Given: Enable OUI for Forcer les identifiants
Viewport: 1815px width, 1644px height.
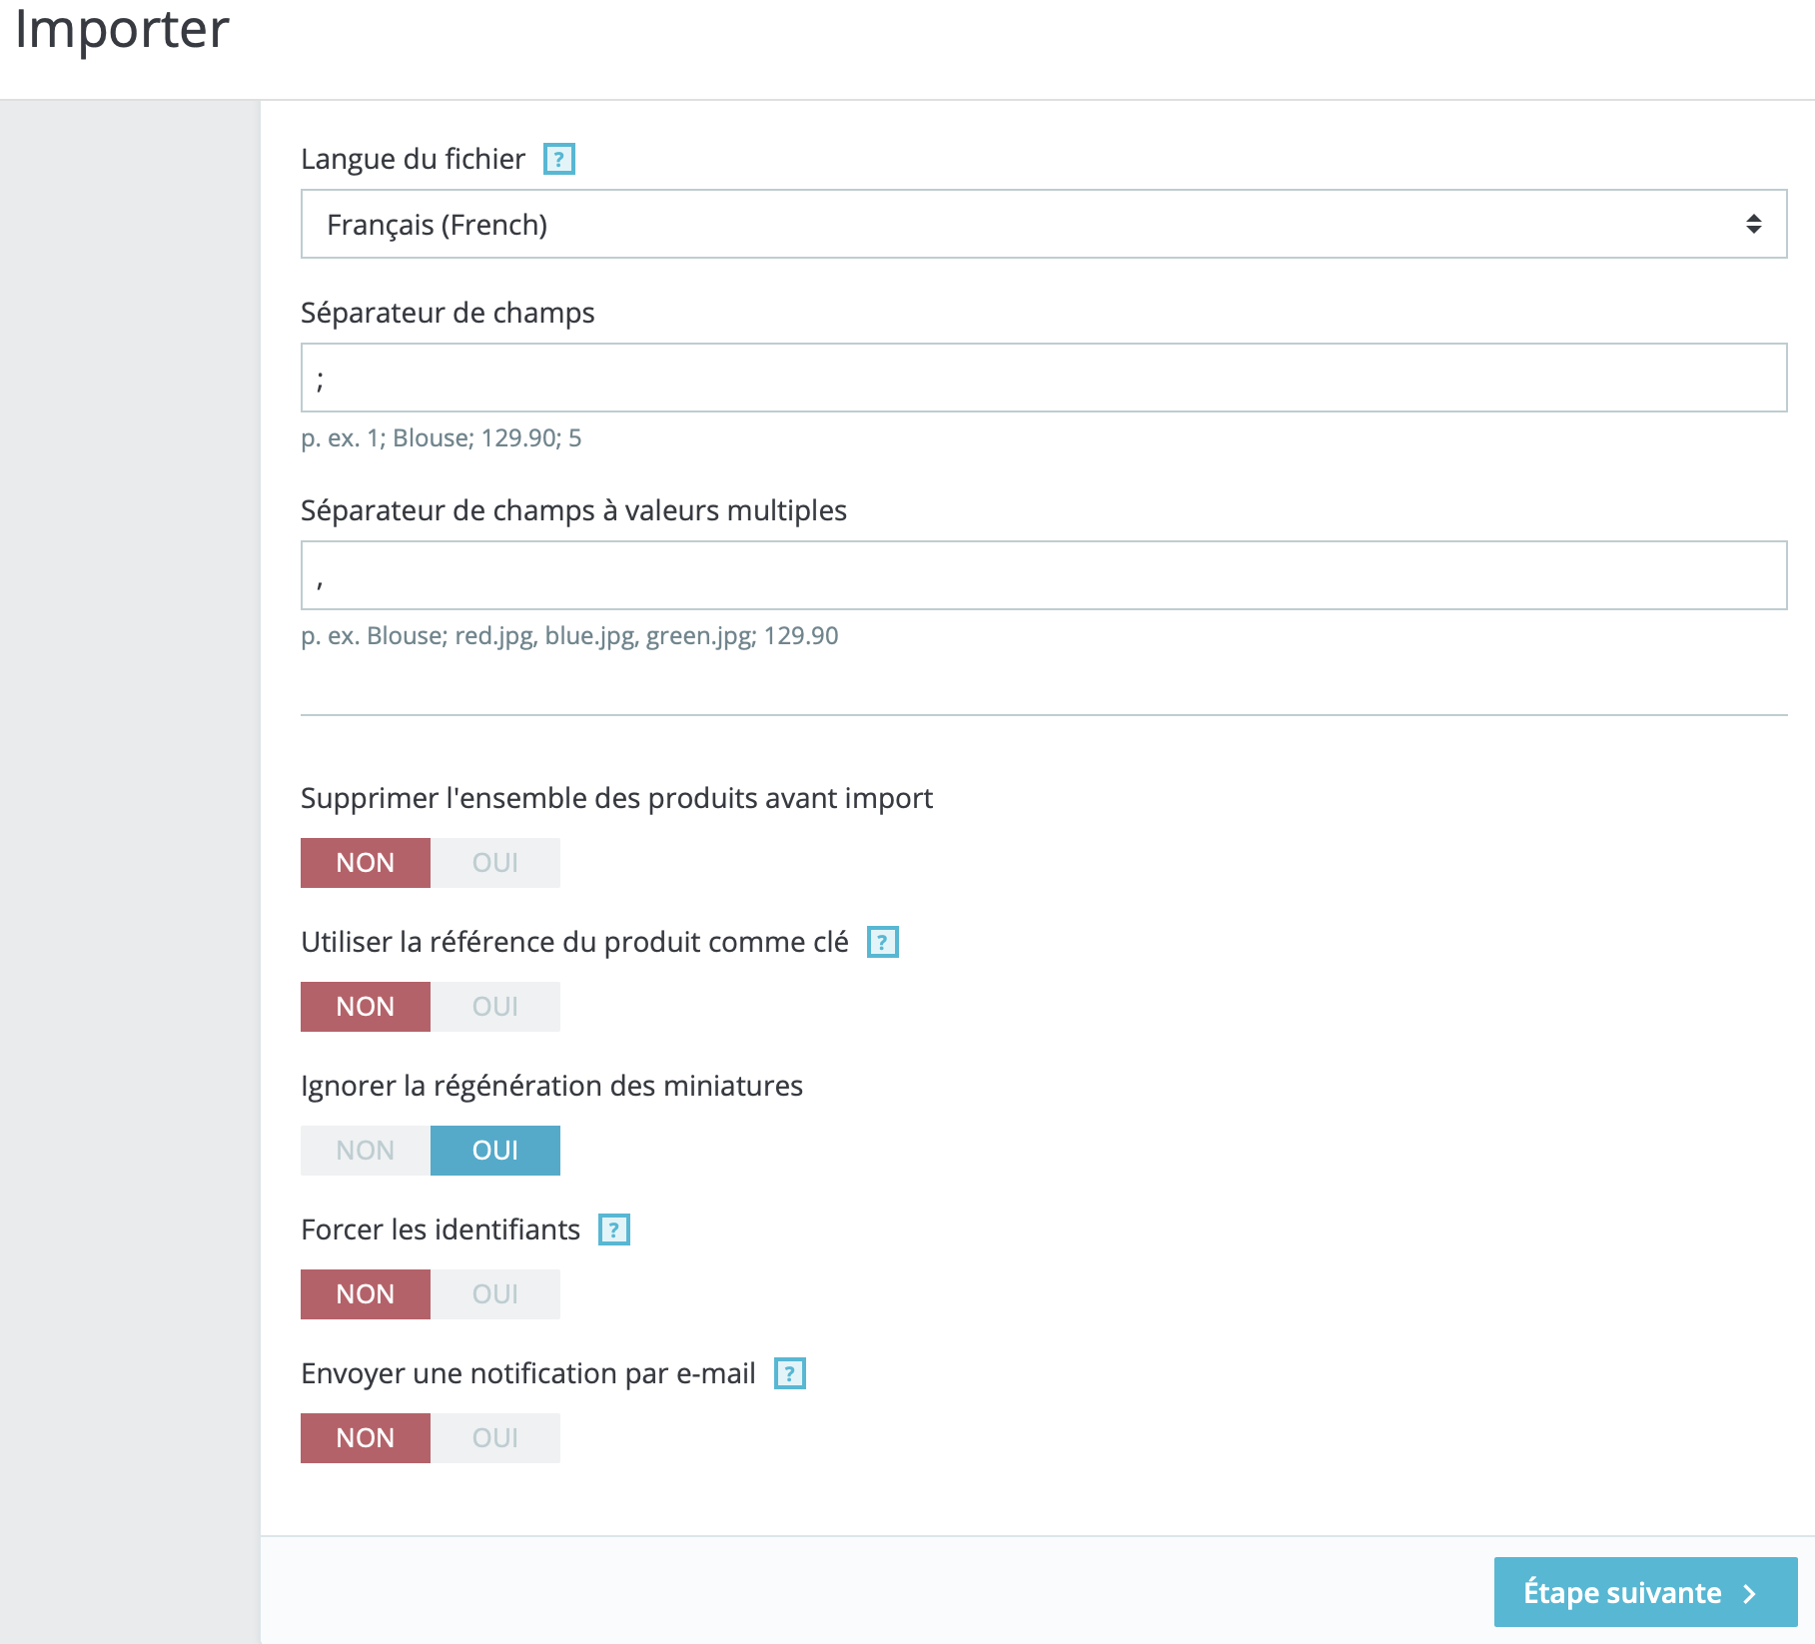Looking at the screenshot, I should pos(495,1294).
